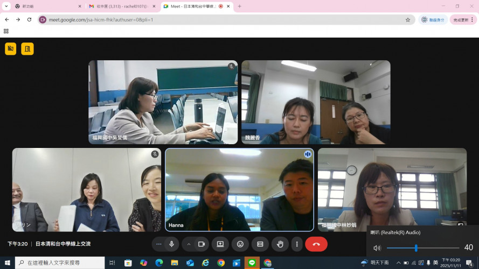
Task: Toggle the camera on or off
Action: (x=202, y=244)
